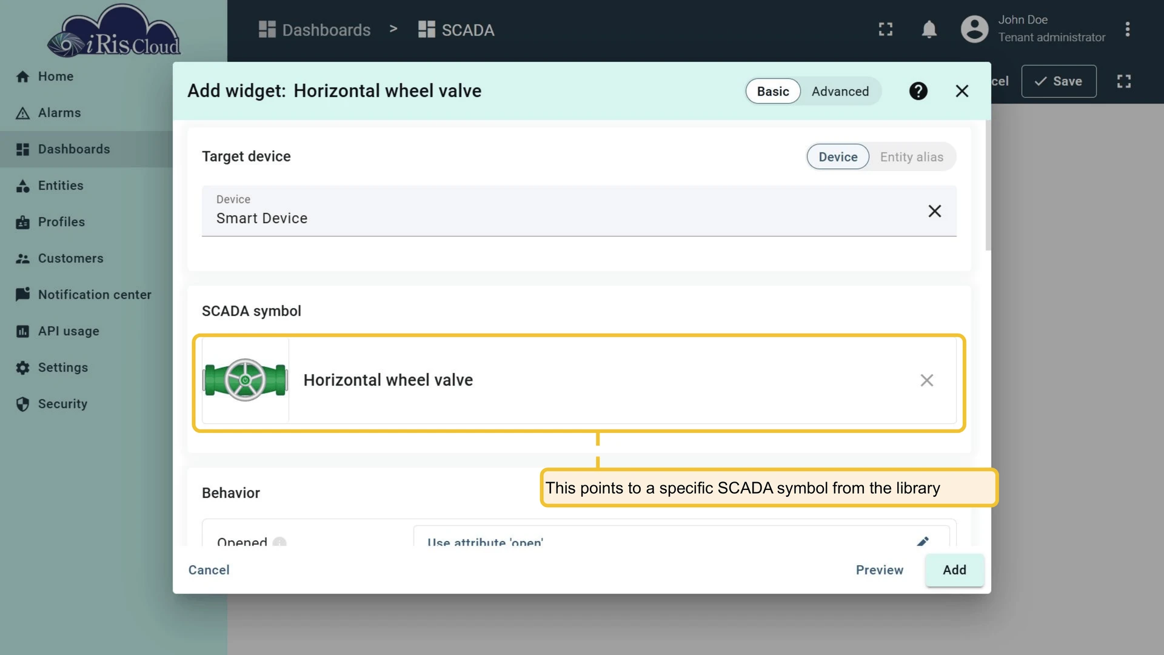Image resolution: width=1164 pixels, height=655 pixels.
Task: Open Notification center
Action: [x=85, y=295]
